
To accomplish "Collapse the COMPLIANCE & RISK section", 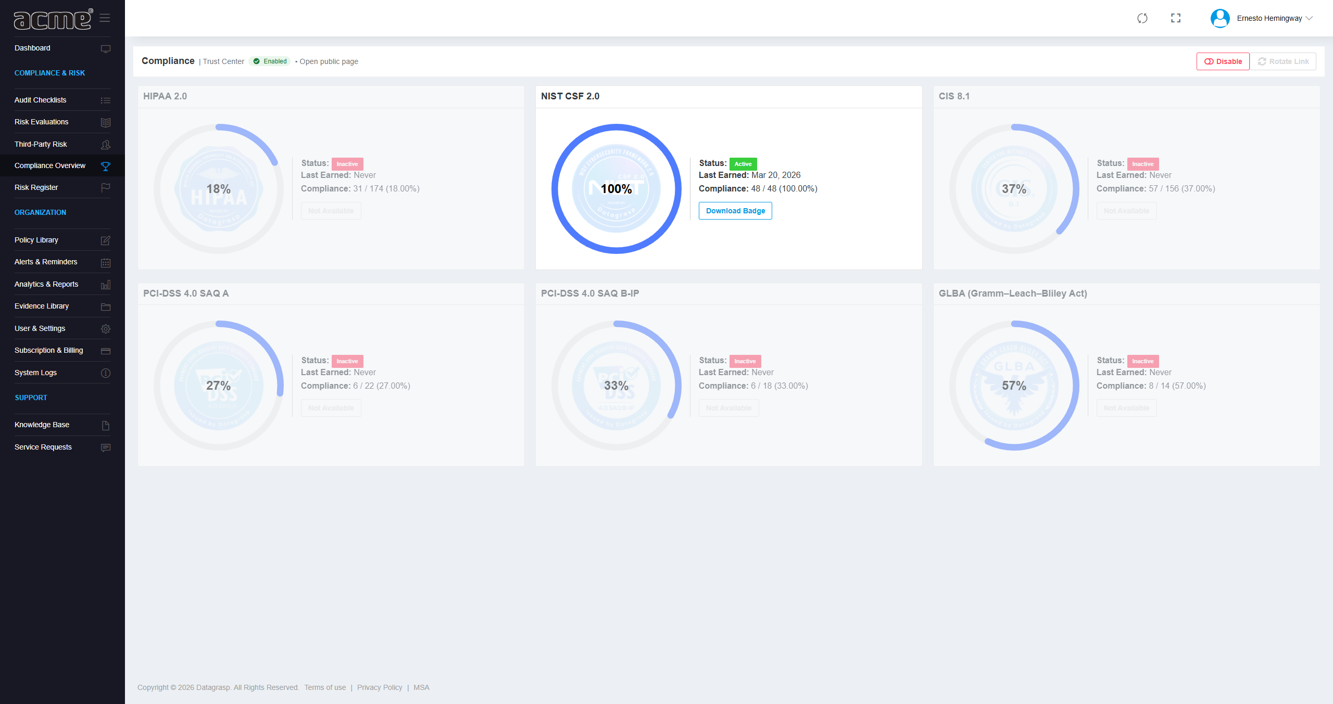I will [49, 73].
